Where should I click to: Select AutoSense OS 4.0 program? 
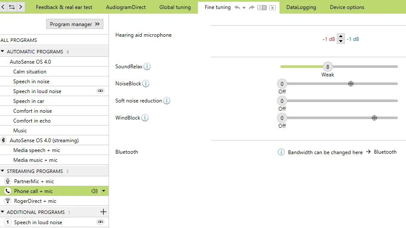[x=54, y=61]
